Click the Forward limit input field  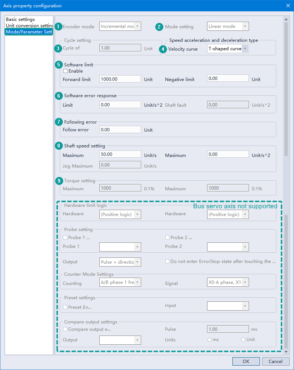pyautogui.click(x=120, y=79)
